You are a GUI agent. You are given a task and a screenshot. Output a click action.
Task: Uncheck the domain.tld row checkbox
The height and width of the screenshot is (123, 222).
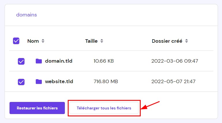pos(21,61)
